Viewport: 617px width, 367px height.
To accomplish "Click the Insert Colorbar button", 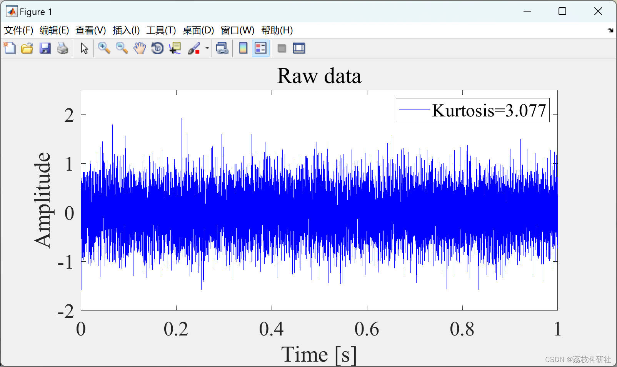I will click(243, 48).
